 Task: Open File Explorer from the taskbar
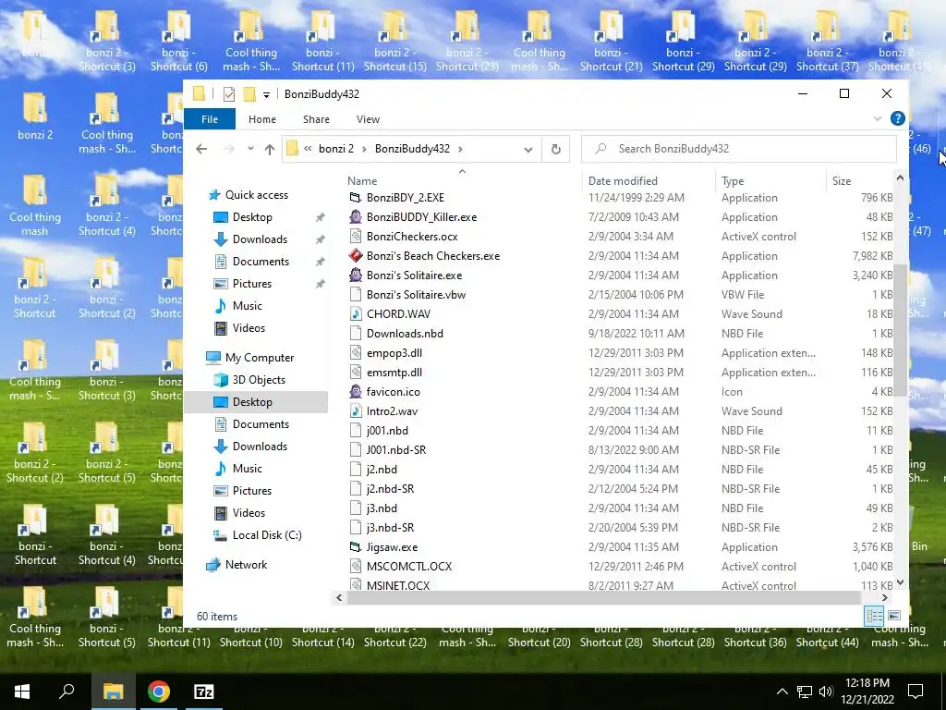(113, 692)
